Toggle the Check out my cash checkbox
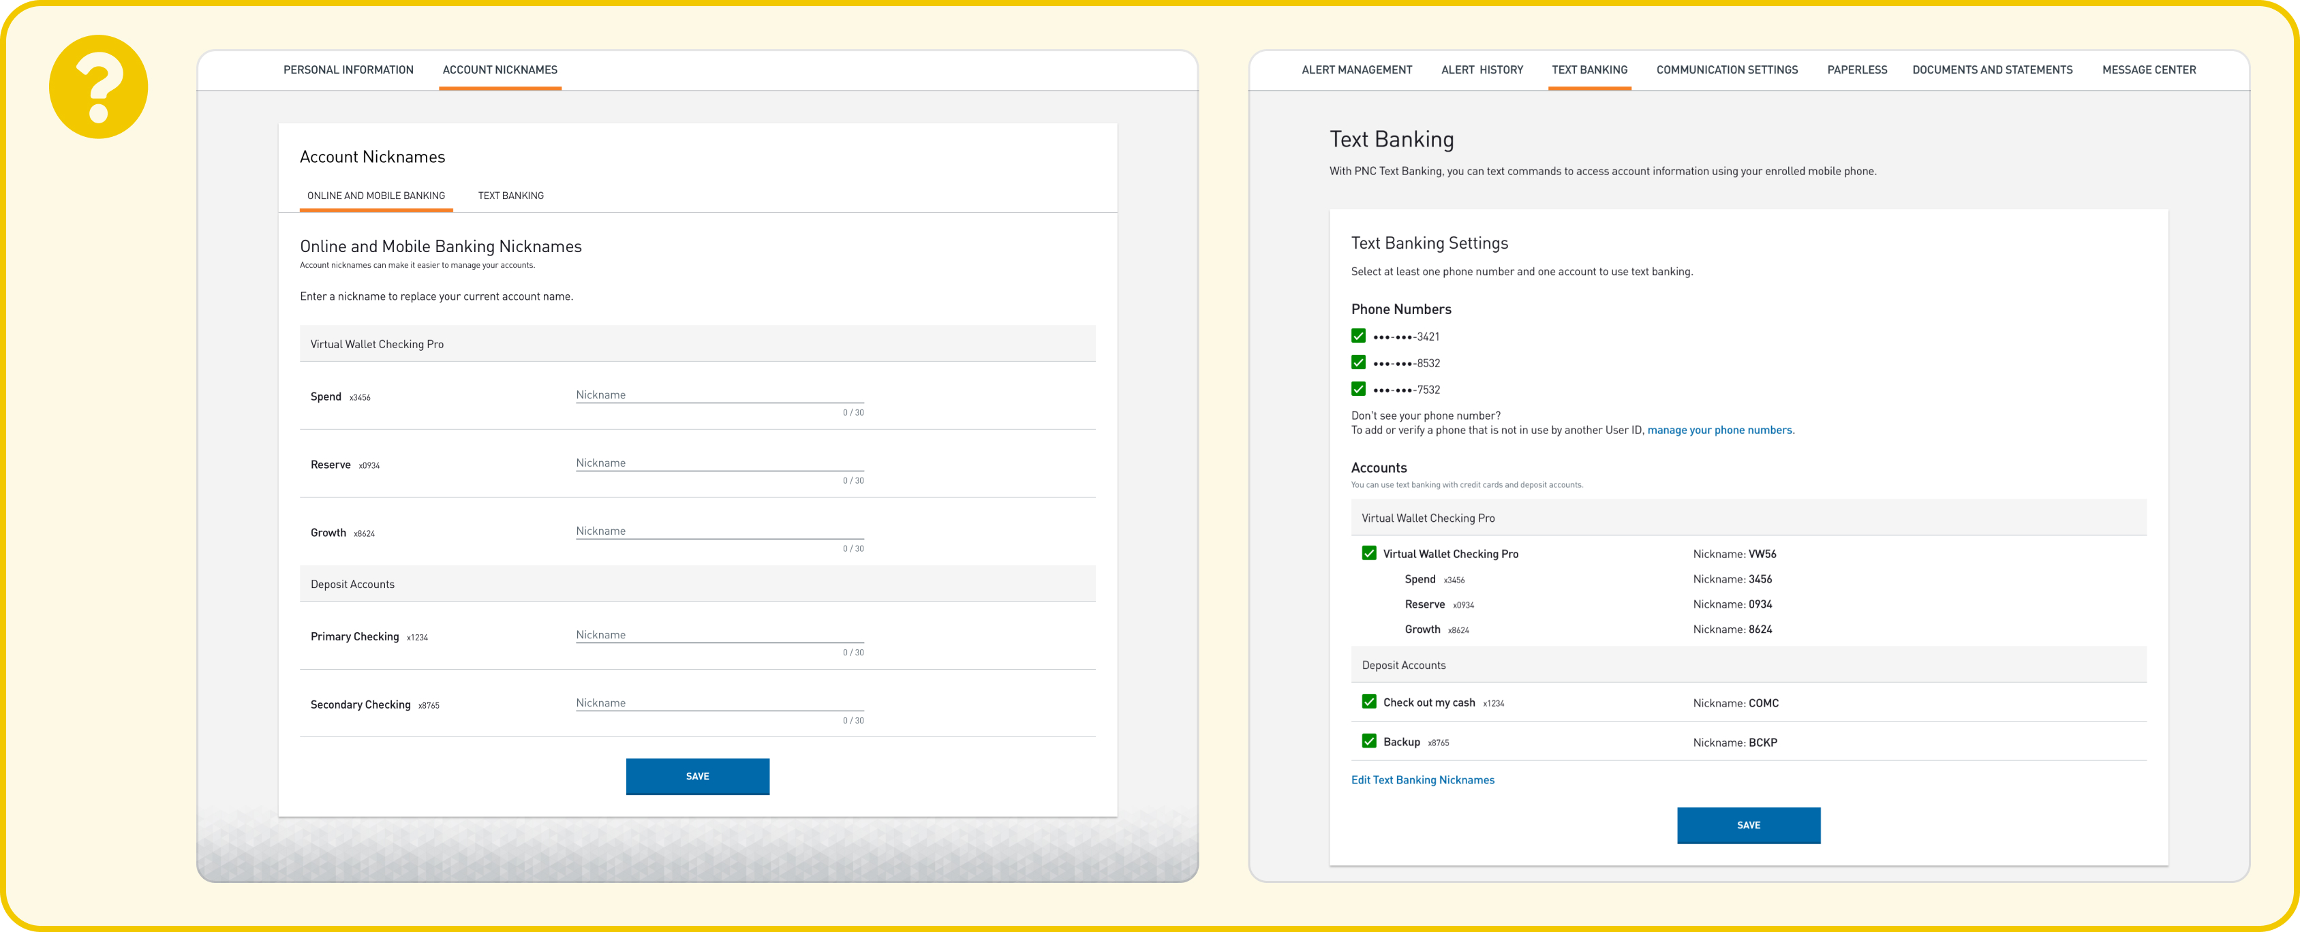The height and width of the screenshot is (932, 2300). point(1368,702)
